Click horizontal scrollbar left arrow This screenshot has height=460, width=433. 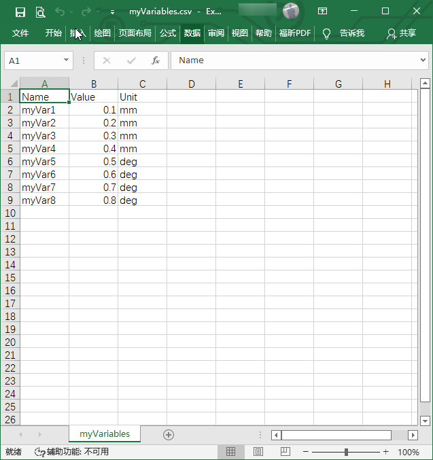click(x=276, y=435)
